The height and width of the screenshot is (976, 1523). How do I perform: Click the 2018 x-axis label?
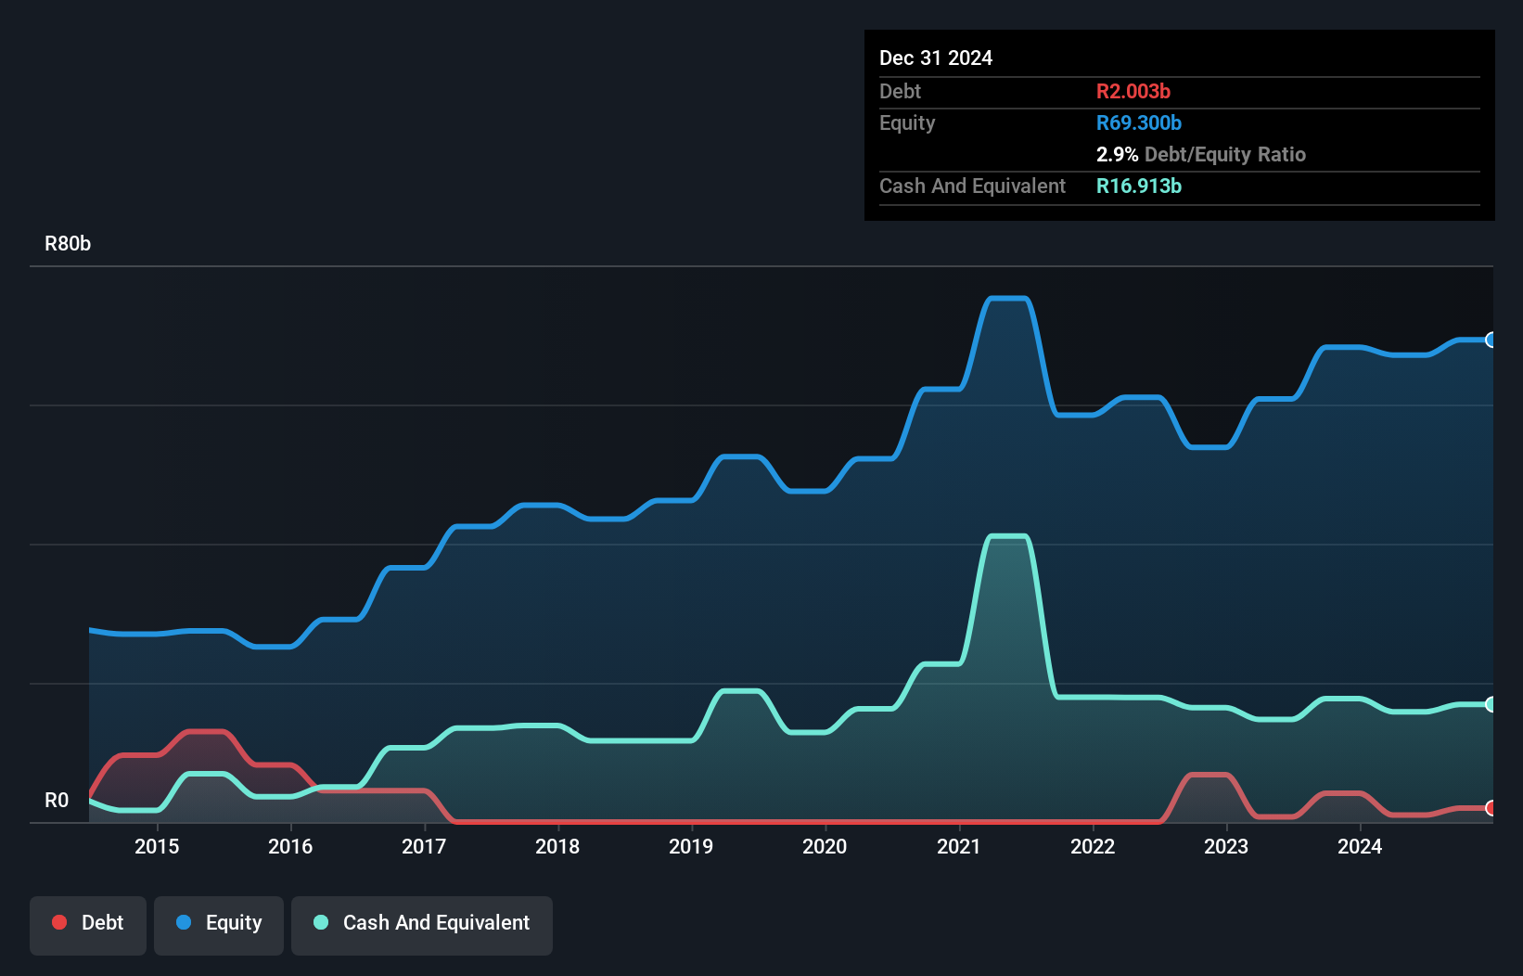click(557, 846)
